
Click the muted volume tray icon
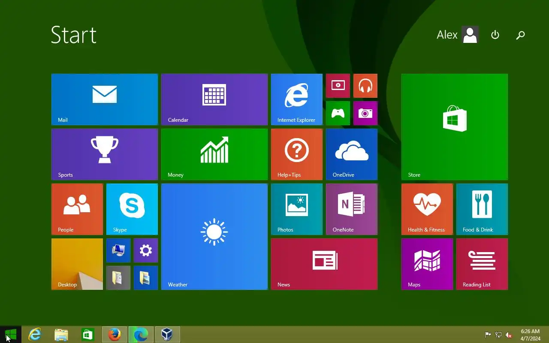tap(509, 335)
